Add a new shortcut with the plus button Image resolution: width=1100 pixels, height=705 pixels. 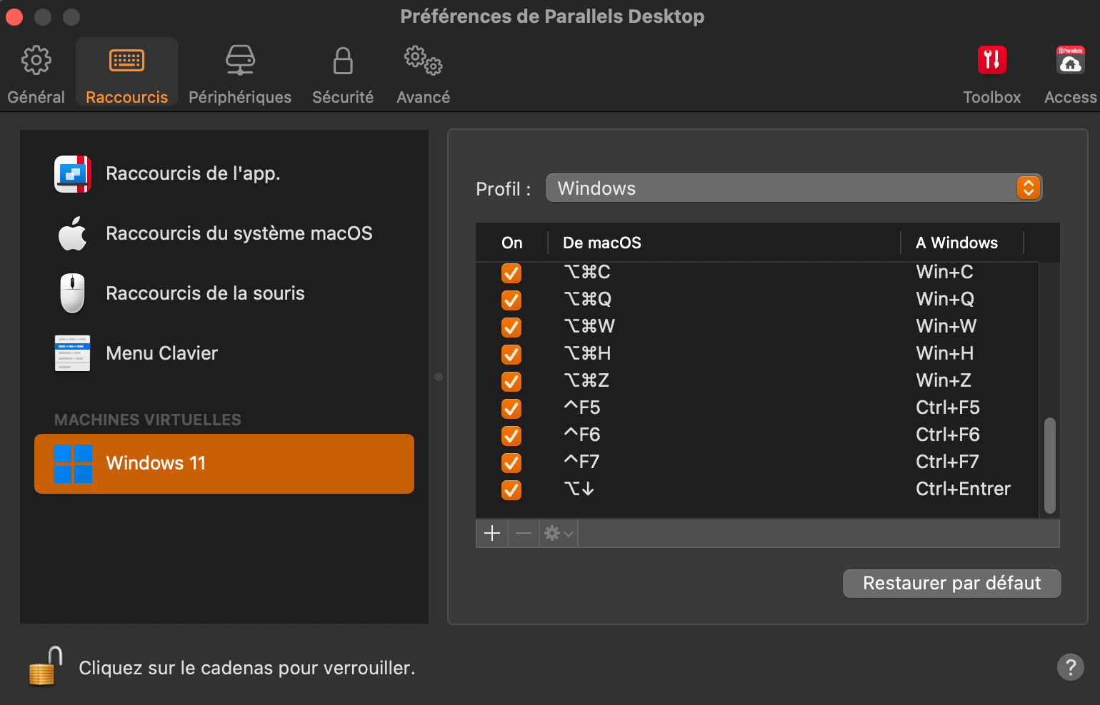pos(492,533)
